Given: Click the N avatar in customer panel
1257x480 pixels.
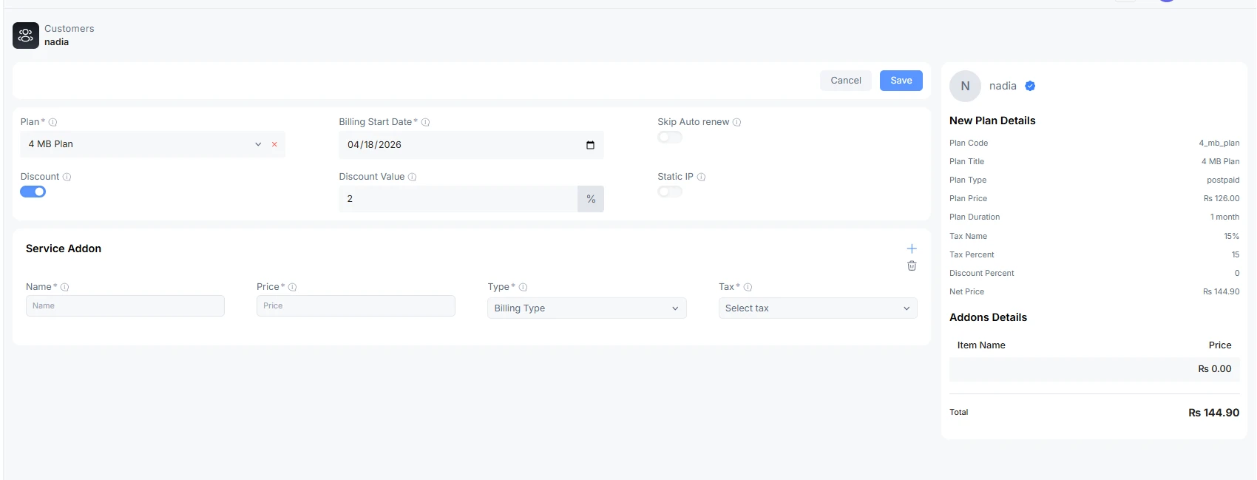Looking at the screenshot, I should [965, 87].
